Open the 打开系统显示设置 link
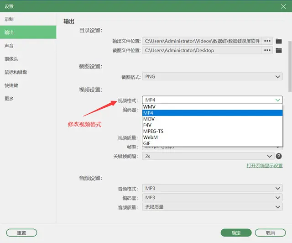Screen dimensions: 292x243 point(265,166)
